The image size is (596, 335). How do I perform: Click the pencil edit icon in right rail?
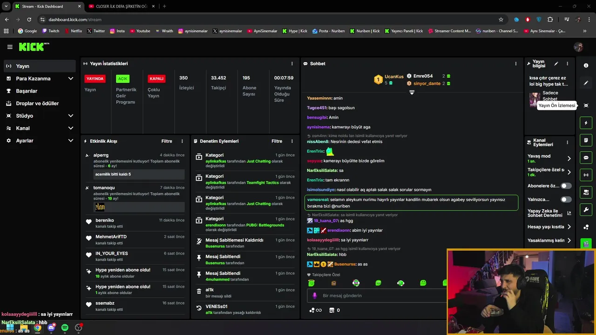(x=586, y=83)
